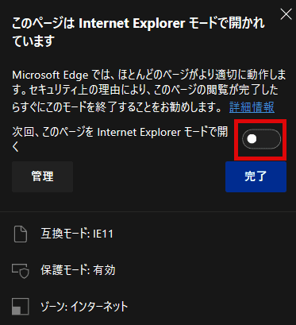Image resolution: width=296 pixels, height=325 pixels.
Task: Click the heading このページは Internet Explorer モードで開かれています
Action: pos(138,32)
